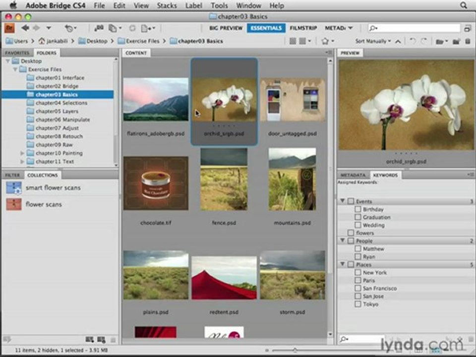Check the Events keyword checkbox
Image resolution: width=476 pixels, height=357 pixels.
(351, 201)
